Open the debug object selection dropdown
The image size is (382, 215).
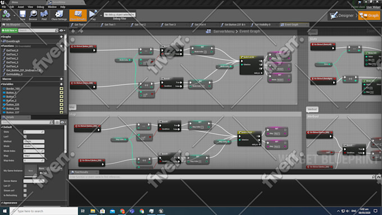(119, 15)
